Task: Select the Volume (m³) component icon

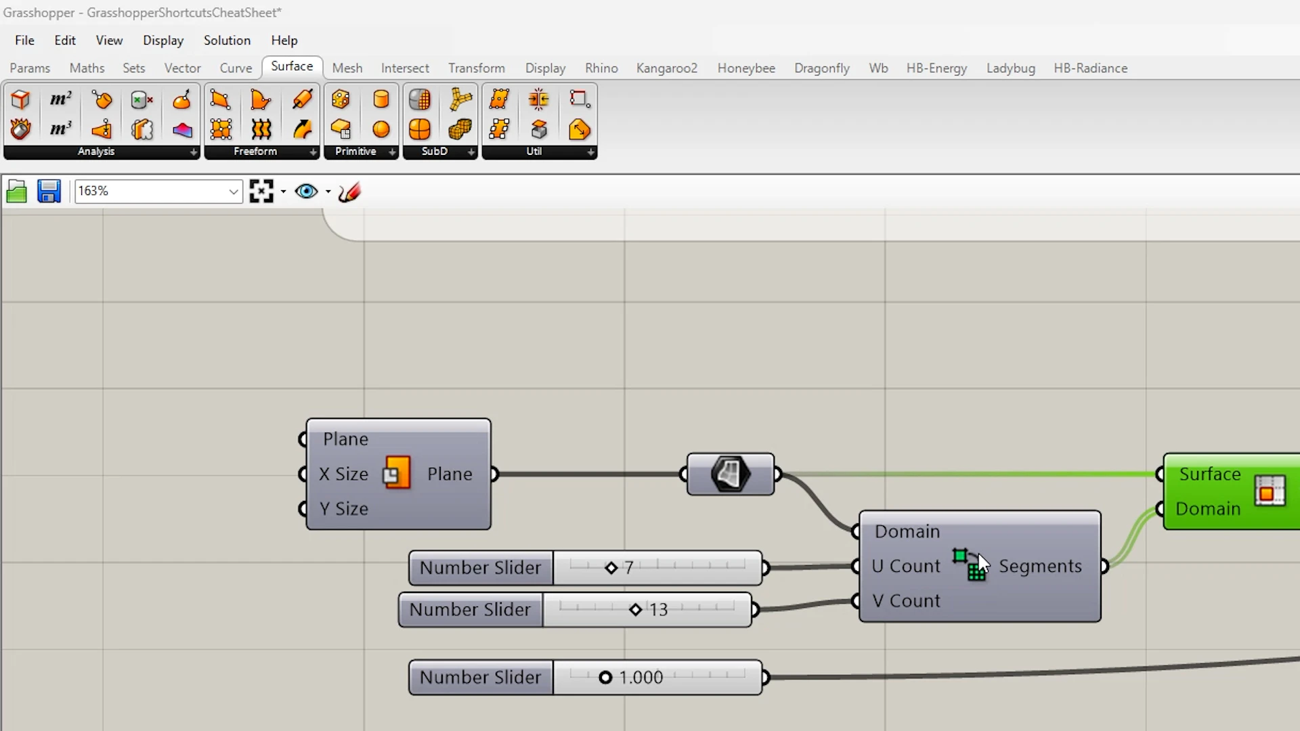Action: 60,129
